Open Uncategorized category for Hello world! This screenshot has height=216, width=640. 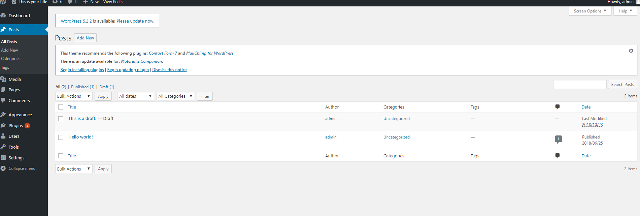pyautogui.click(x=397, y=137)
